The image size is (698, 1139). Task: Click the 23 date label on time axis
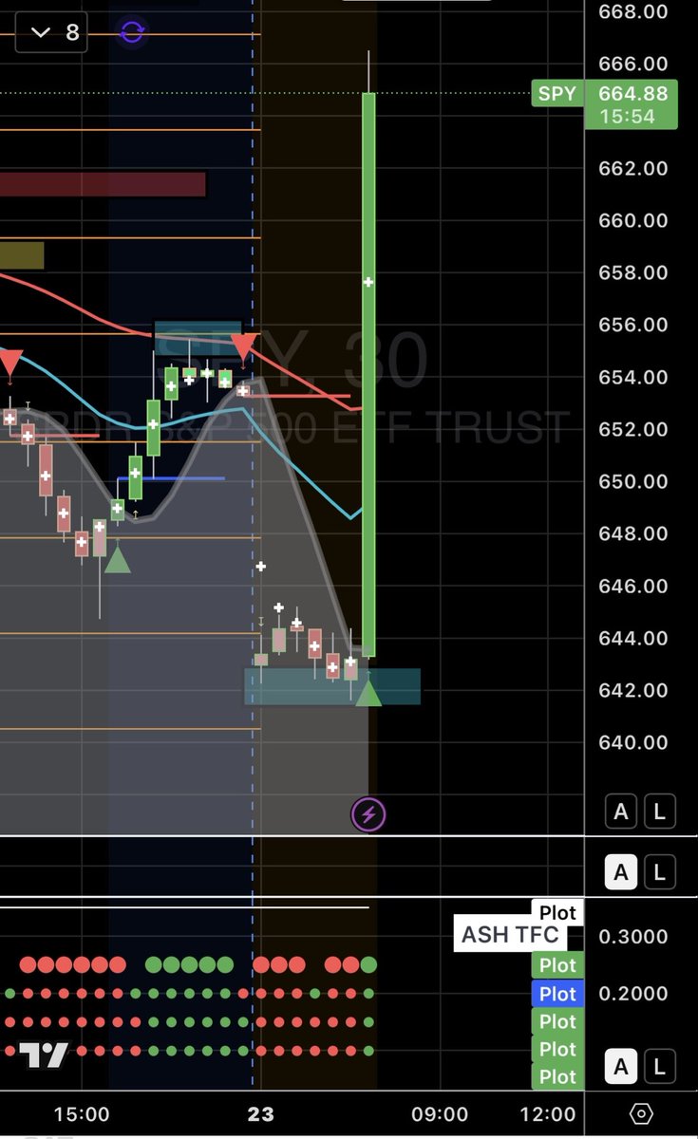pyautogui.click(x=261, y=1114)
